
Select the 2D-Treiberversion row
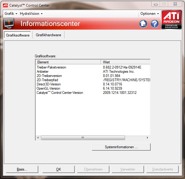[x=93, y=76]
